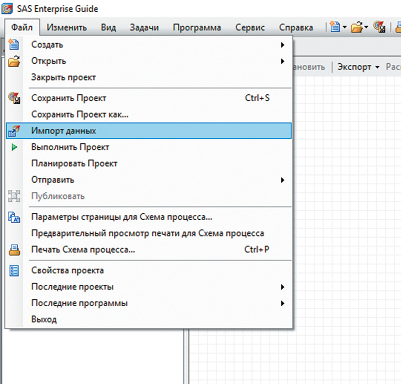This screenshot has height=384, width=401.
Task: Click the green Выполнить Проект play icon
Action: [15, 147]
